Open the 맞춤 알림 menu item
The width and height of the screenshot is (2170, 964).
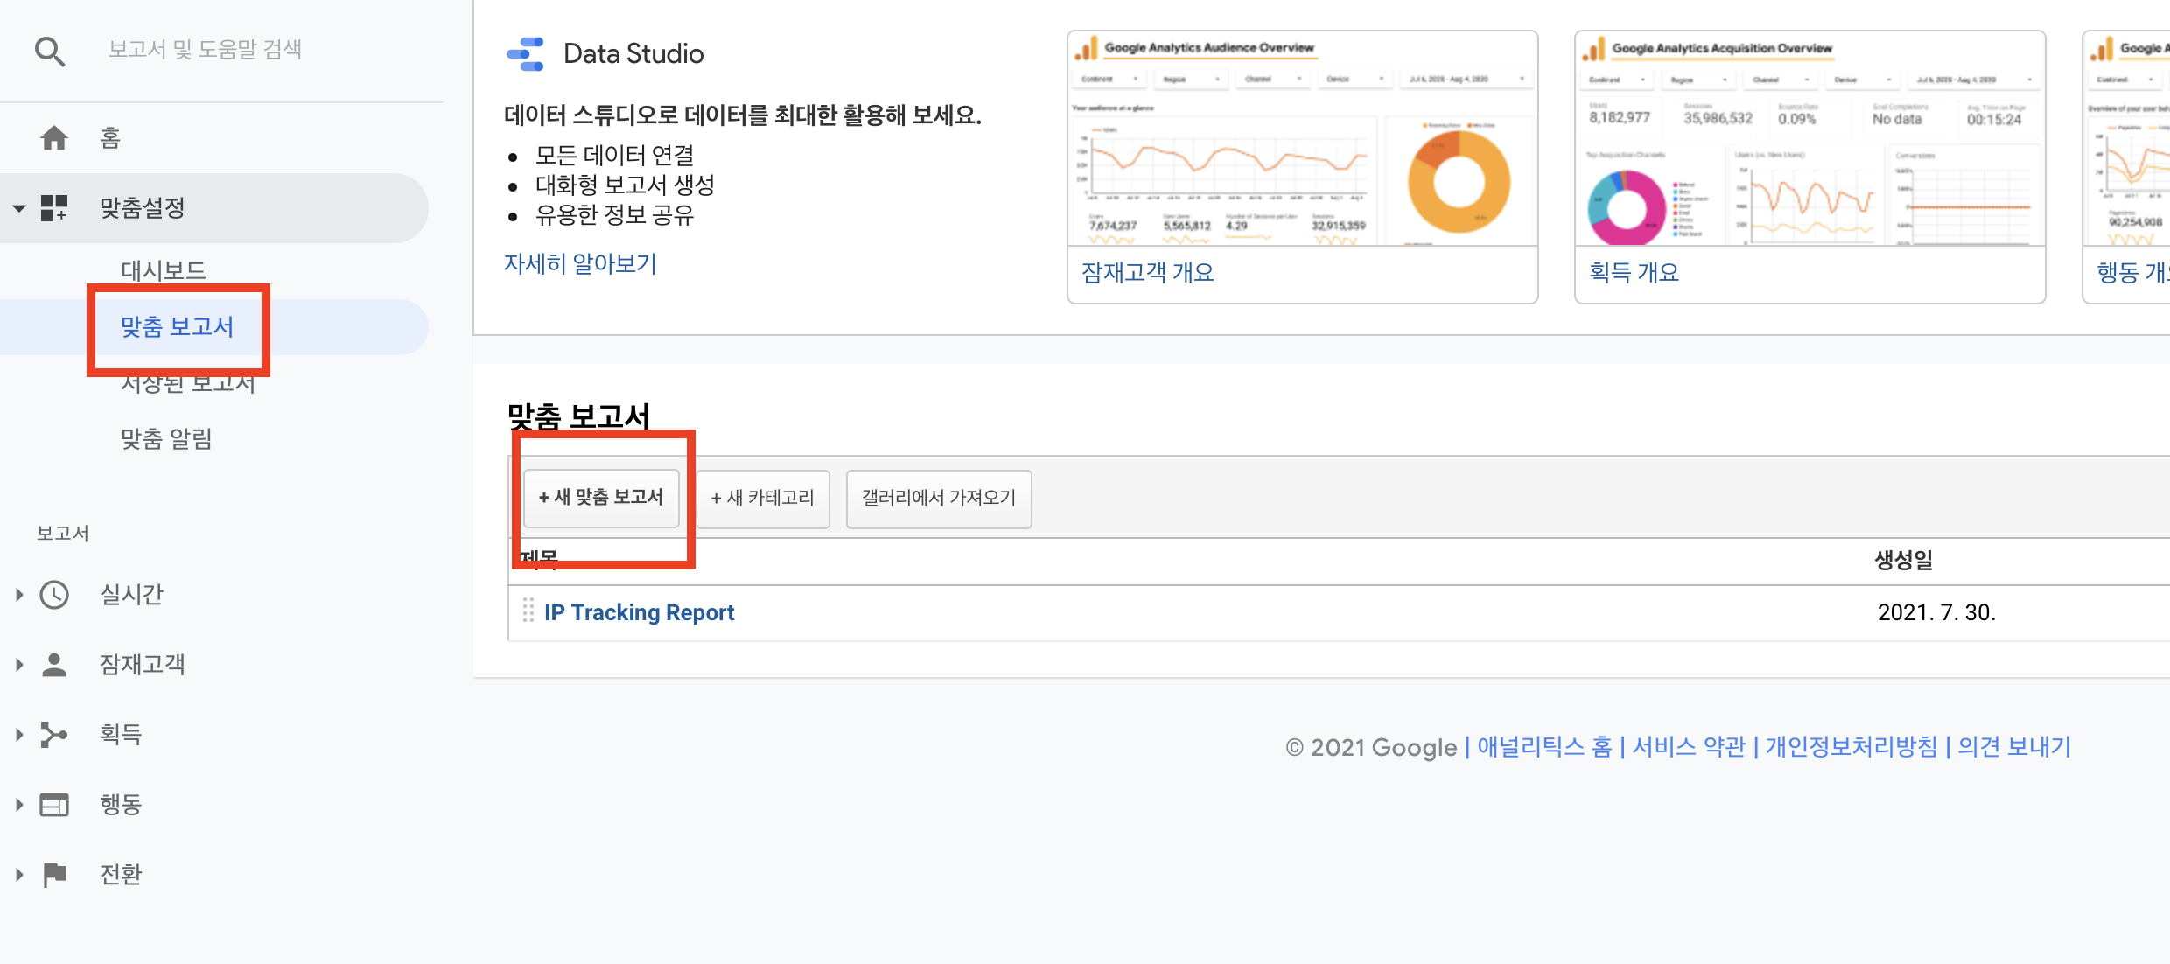[166, 438]
